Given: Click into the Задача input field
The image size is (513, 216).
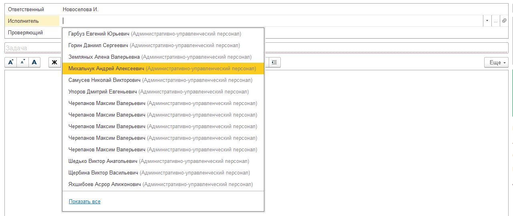Looking at the screenshot, I should click(x=256, y=48).
